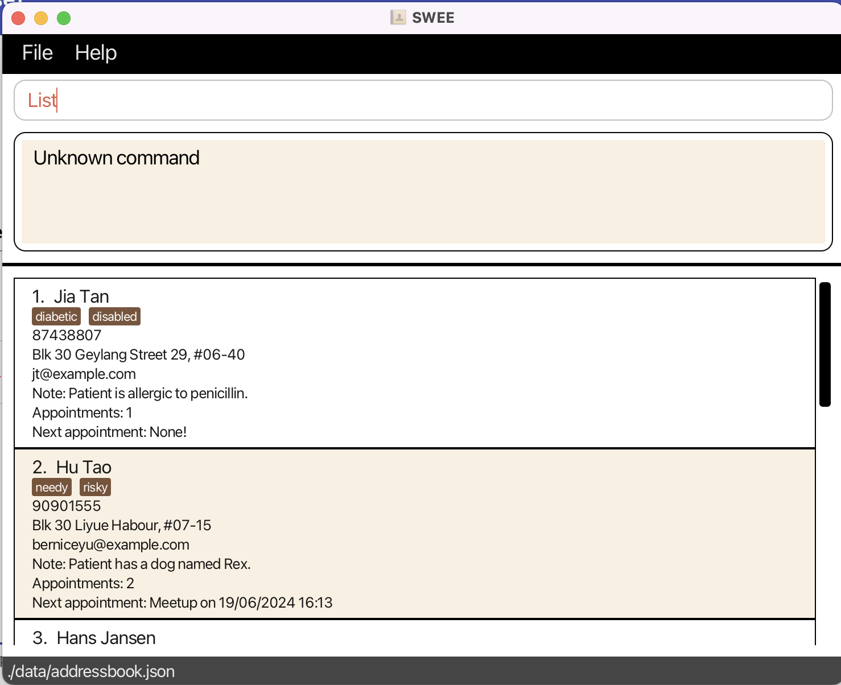Viewport: 841px width, 685px height.
Task: Click next appointment Meetup on 19/06/2024
Action: 182,603
